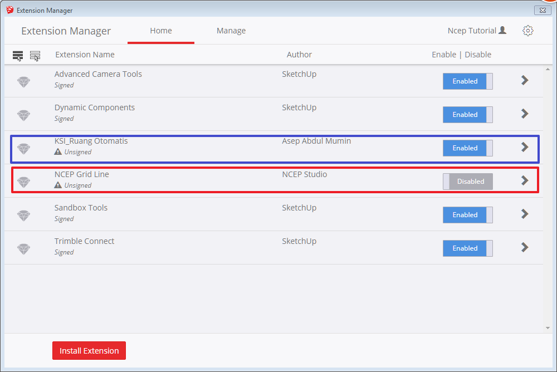Toggle Dynamic Components Enabled switch

[467, 115]
